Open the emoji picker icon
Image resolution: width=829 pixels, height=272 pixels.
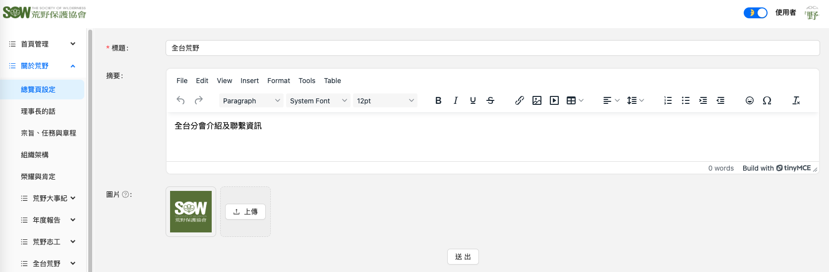pyautogui.click(x=750, y=100)
